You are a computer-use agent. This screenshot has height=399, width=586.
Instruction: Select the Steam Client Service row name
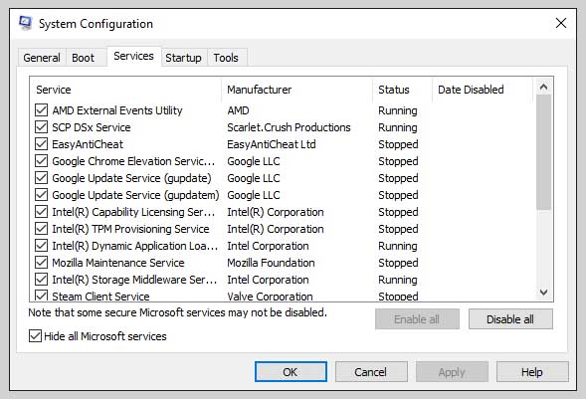[x=100, y=296]
